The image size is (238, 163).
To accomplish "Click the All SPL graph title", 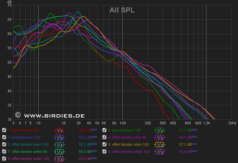I will click(122, 10).
